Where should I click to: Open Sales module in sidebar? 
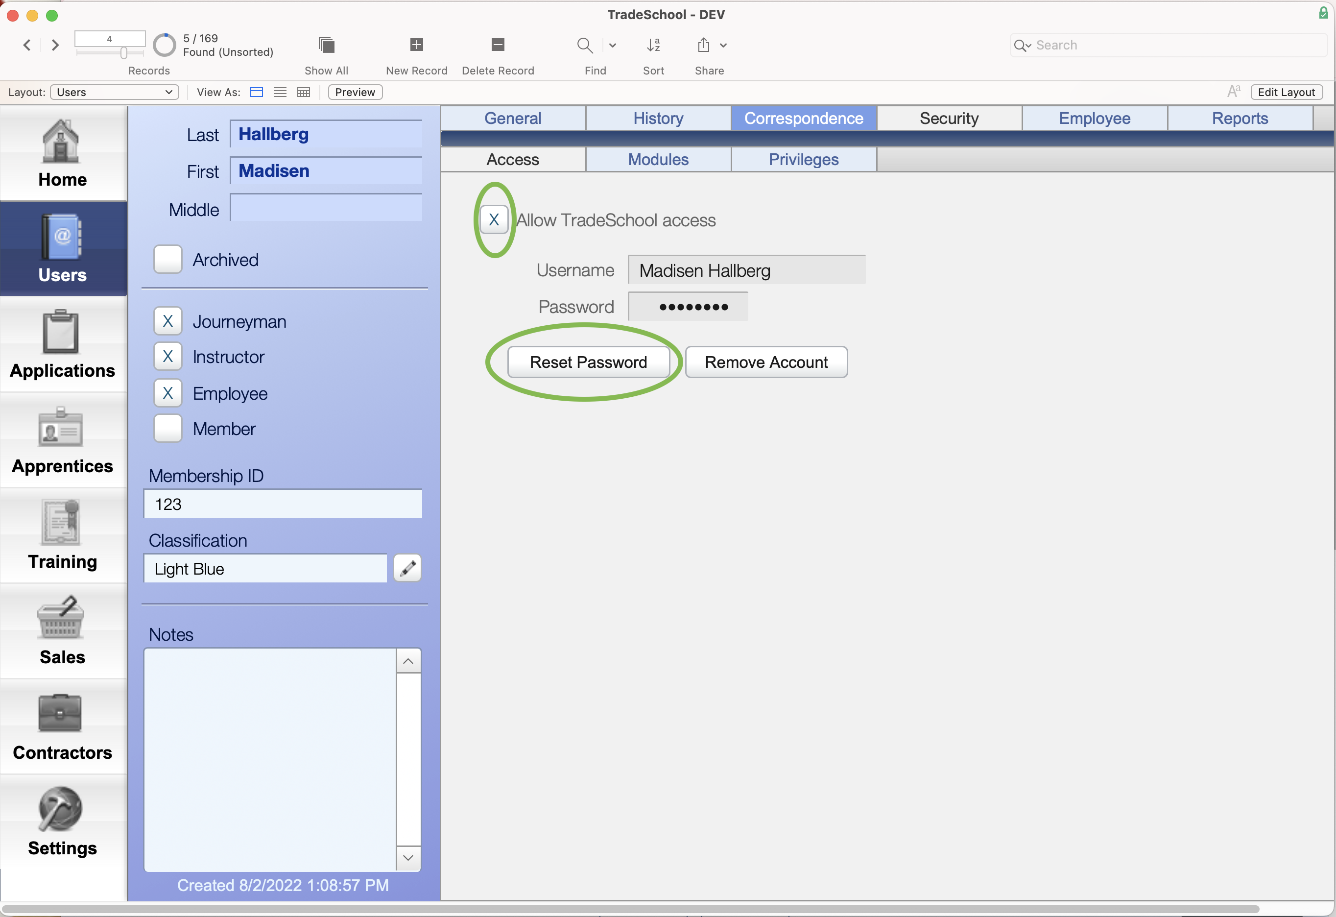click(x=63, y=630)
